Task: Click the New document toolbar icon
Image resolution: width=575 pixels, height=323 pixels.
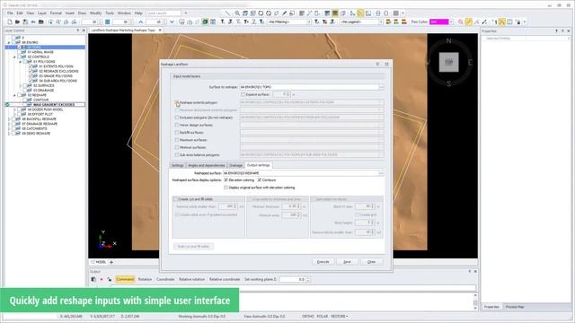Action: 10,22
